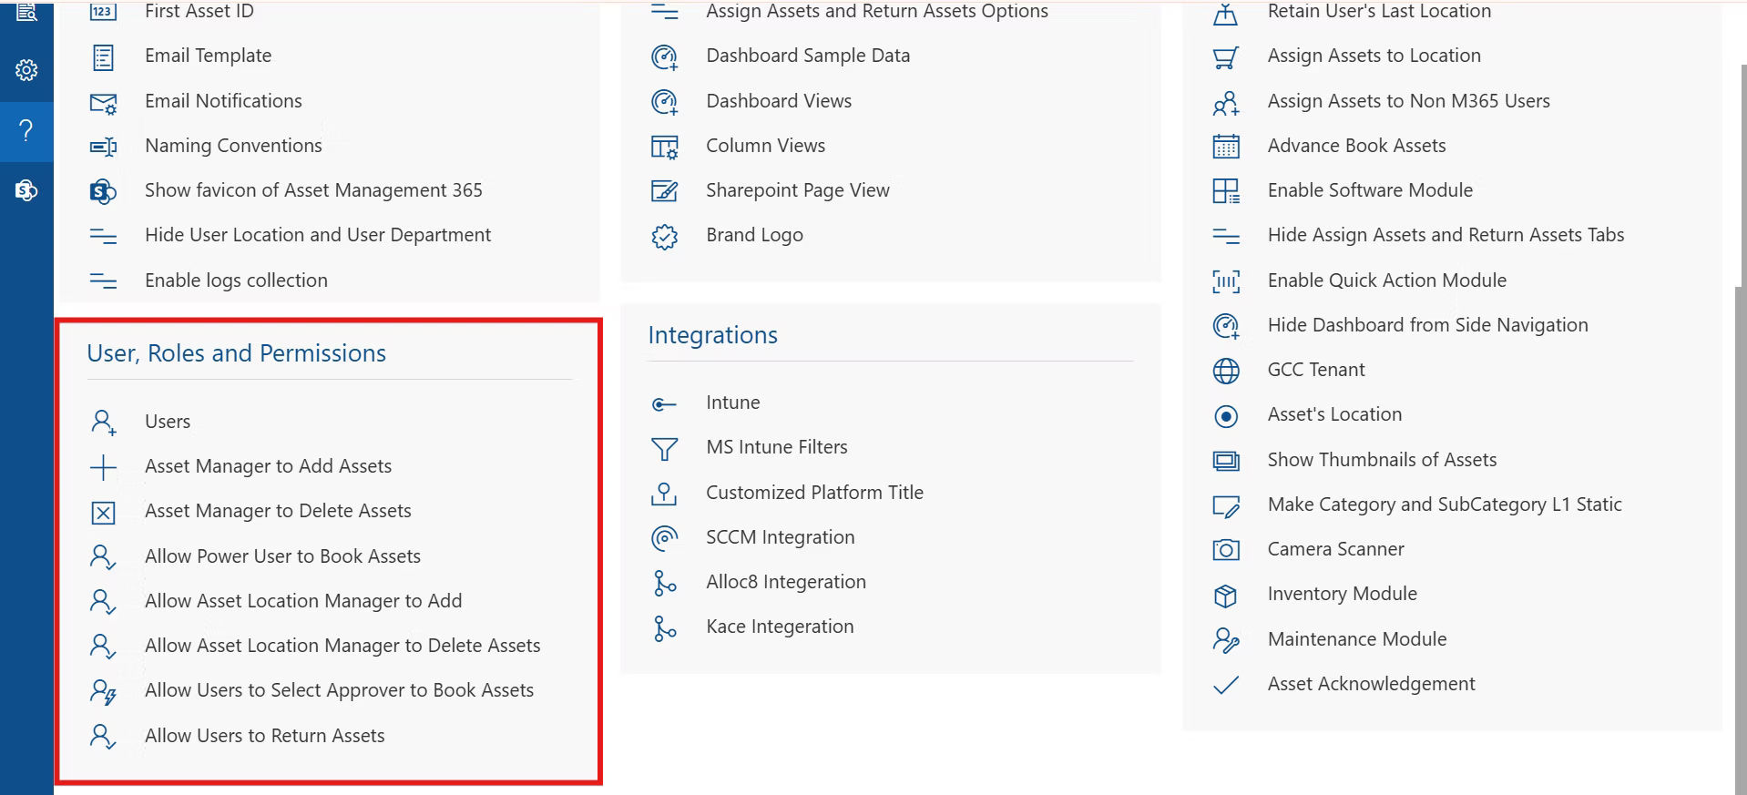Click the GCC Tenant globe icon
Image resolution: width=1747 pixels, height=795 pixels.
1226,371
